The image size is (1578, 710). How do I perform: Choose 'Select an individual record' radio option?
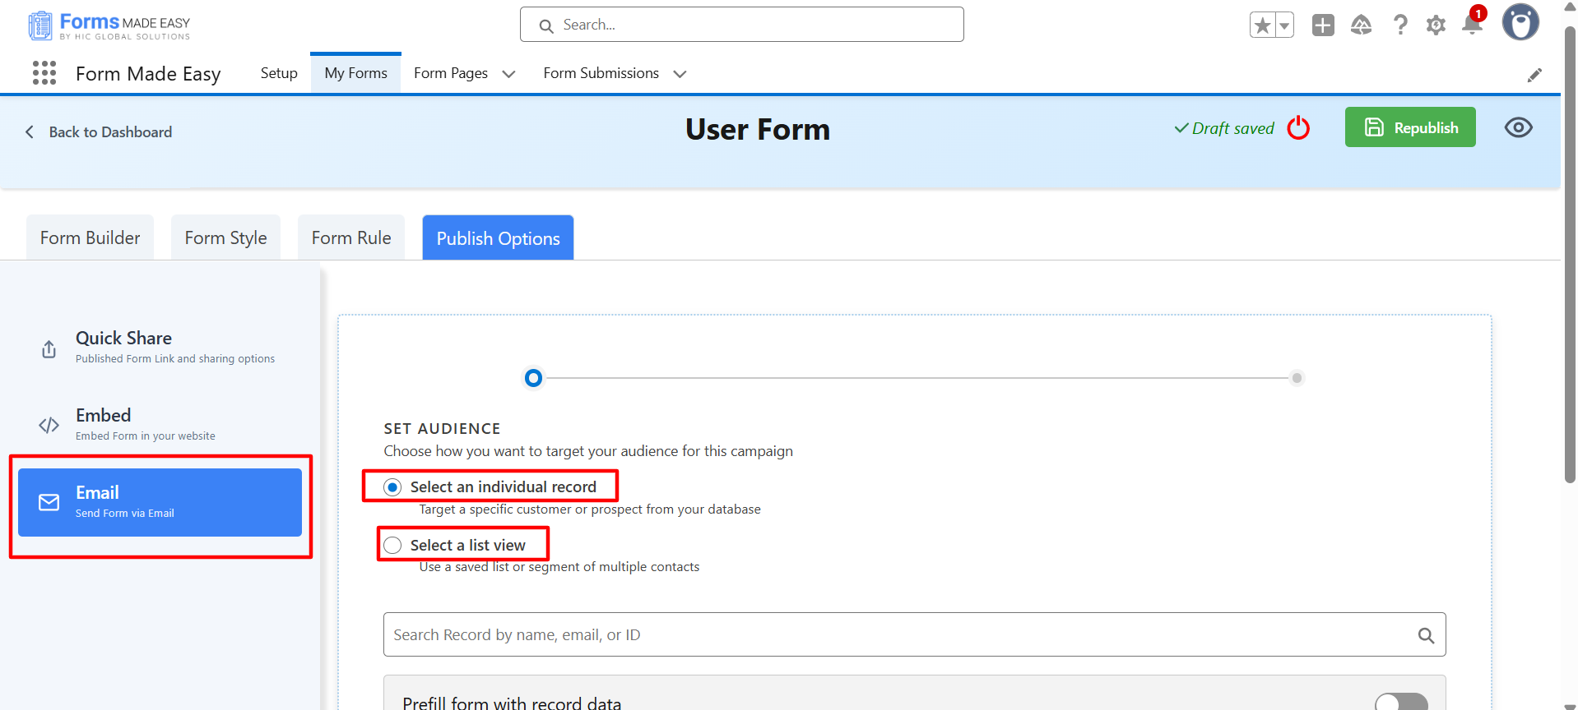pyautogui.click(x=393, y=487)
